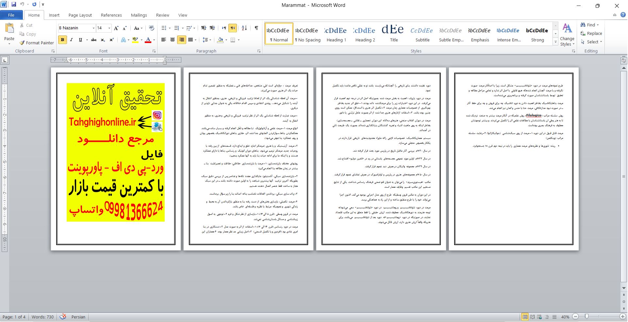
Task: Apply the No Spacing style
Action: click(x=307, y=34)
